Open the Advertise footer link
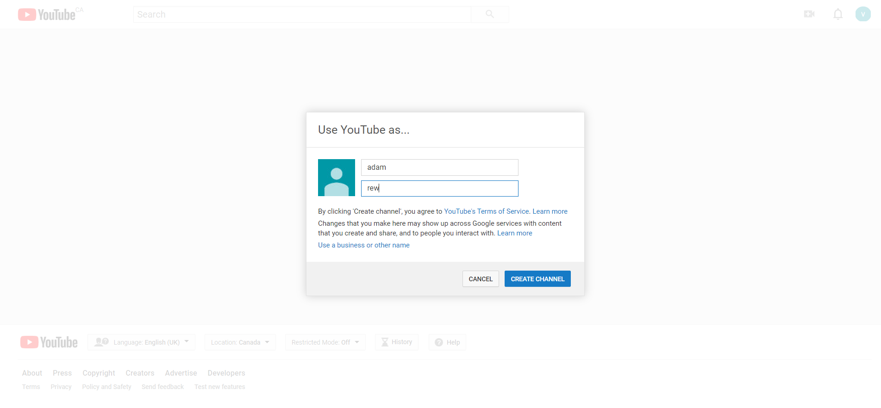Screen dimensions: 881x408 click(181, 373)
